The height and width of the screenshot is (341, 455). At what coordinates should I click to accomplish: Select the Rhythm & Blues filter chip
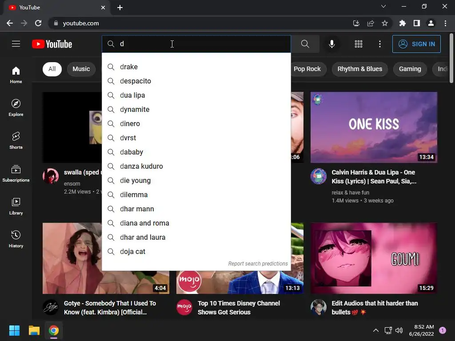pyautogui.click(x=360, y=69)
